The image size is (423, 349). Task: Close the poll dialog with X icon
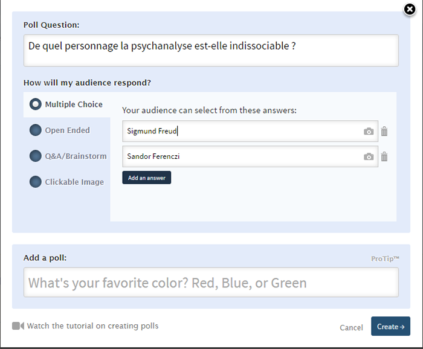coord(410,10)
